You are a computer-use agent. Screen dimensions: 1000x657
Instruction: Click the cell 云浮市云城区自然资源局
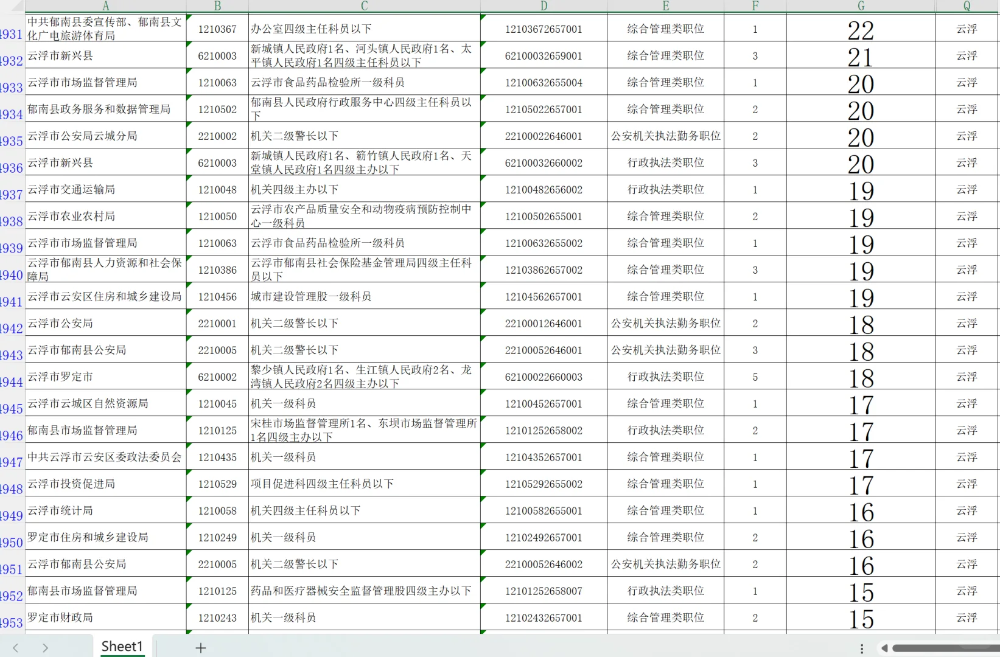[105, 403]
